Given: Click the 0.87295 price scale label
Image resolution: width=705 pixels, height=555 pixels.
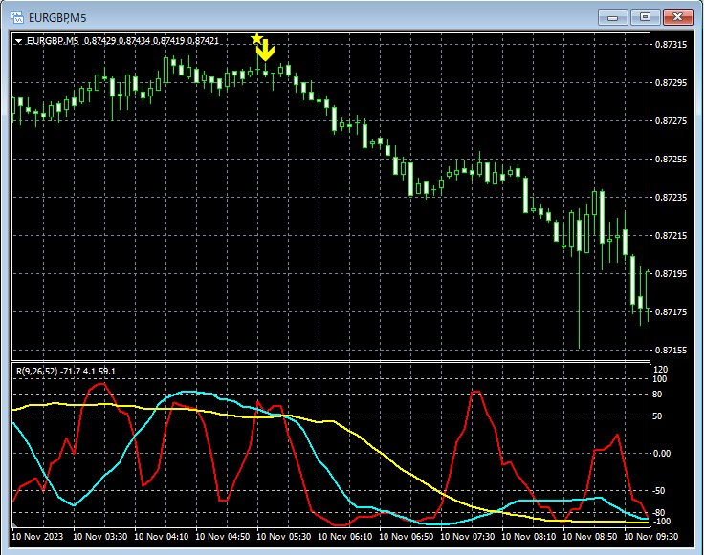Looking at the screenshot, I should pos(671,82).
